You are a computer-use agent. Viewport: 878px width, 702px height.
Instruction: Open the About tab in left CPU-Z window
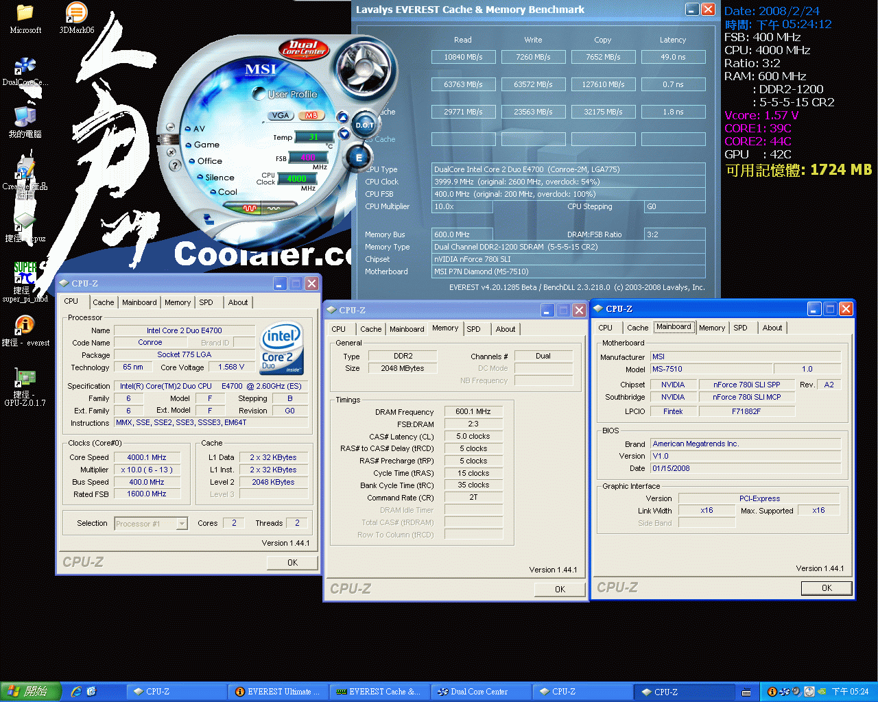[x=238, y=302]
